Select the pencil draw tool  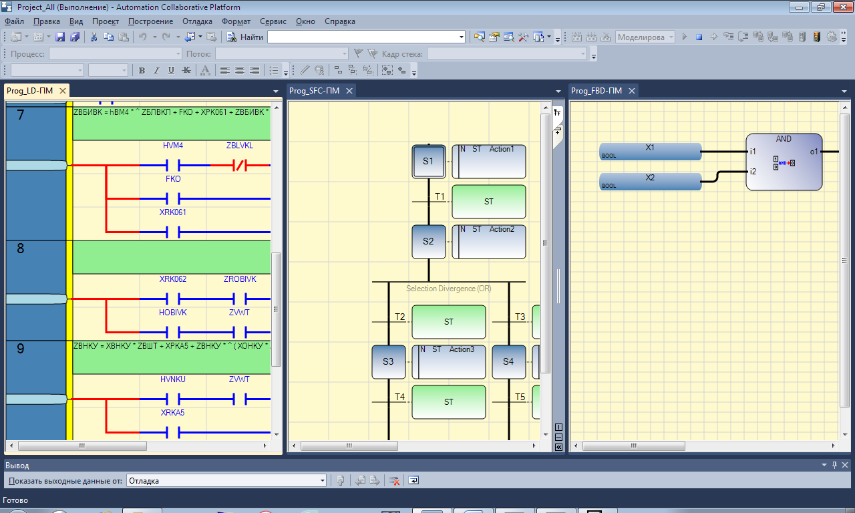click(x=304, y=70)
